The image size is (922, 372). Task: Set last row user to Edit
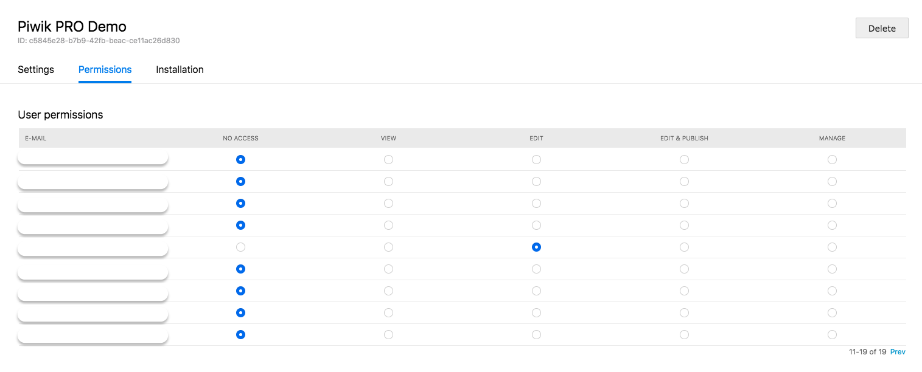536,334
